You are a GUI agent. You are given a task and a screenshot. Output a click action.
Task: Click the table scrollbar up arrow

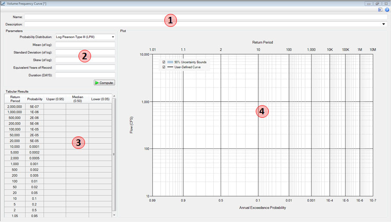click(x=114, y=96)
